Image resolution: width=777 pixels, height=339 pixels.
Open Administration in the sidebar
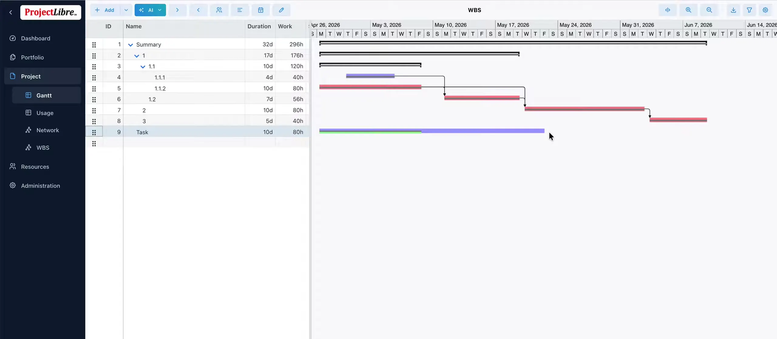[42, 186]
